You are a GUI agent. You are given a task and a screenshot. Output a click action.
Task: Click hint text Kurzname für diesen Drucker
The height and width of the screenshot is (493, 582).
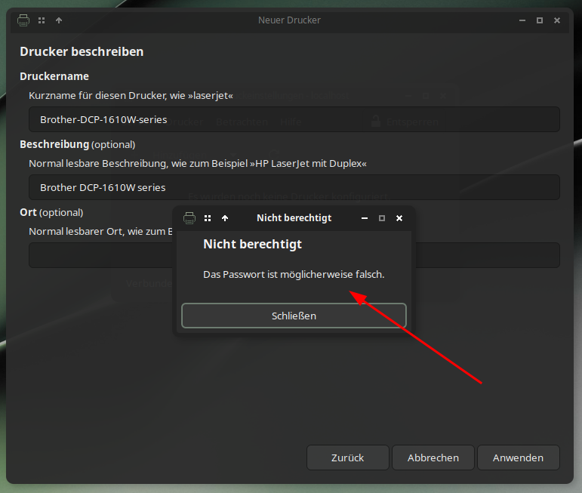[131, 95]
